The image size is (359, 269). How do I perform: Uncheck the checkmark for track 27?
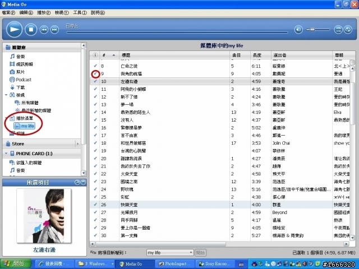pyautogui.click(x=95, y=212)
